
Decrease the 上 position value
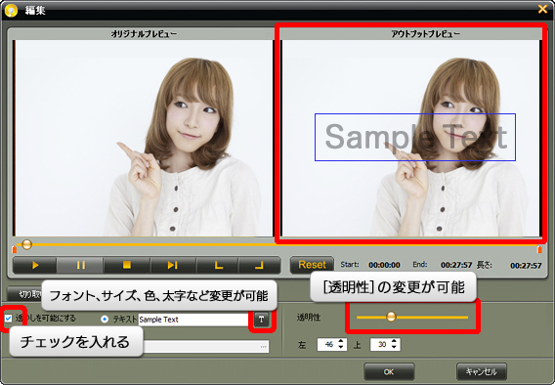coord(395,347)
